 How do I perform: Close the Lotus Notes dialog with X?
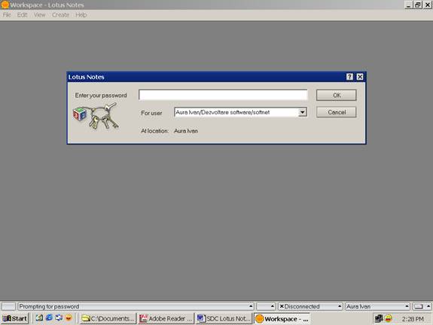coord(360,77)
